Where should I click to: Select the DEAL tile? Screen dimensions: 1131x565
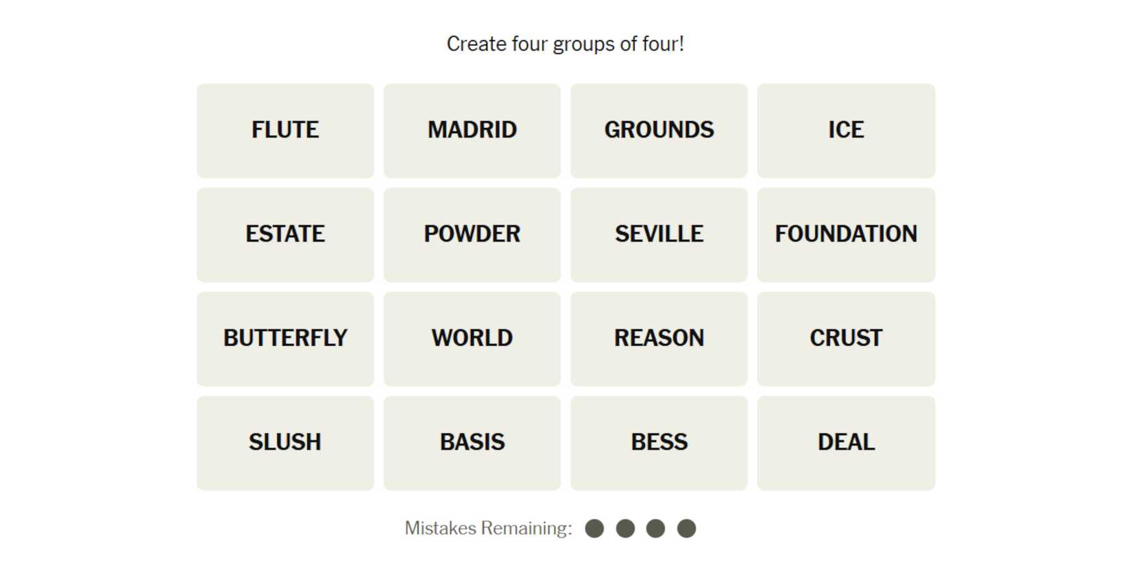point(846,442)
